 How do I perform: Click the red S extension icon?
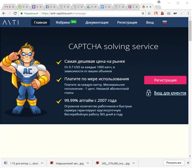[x=162, y=13]
